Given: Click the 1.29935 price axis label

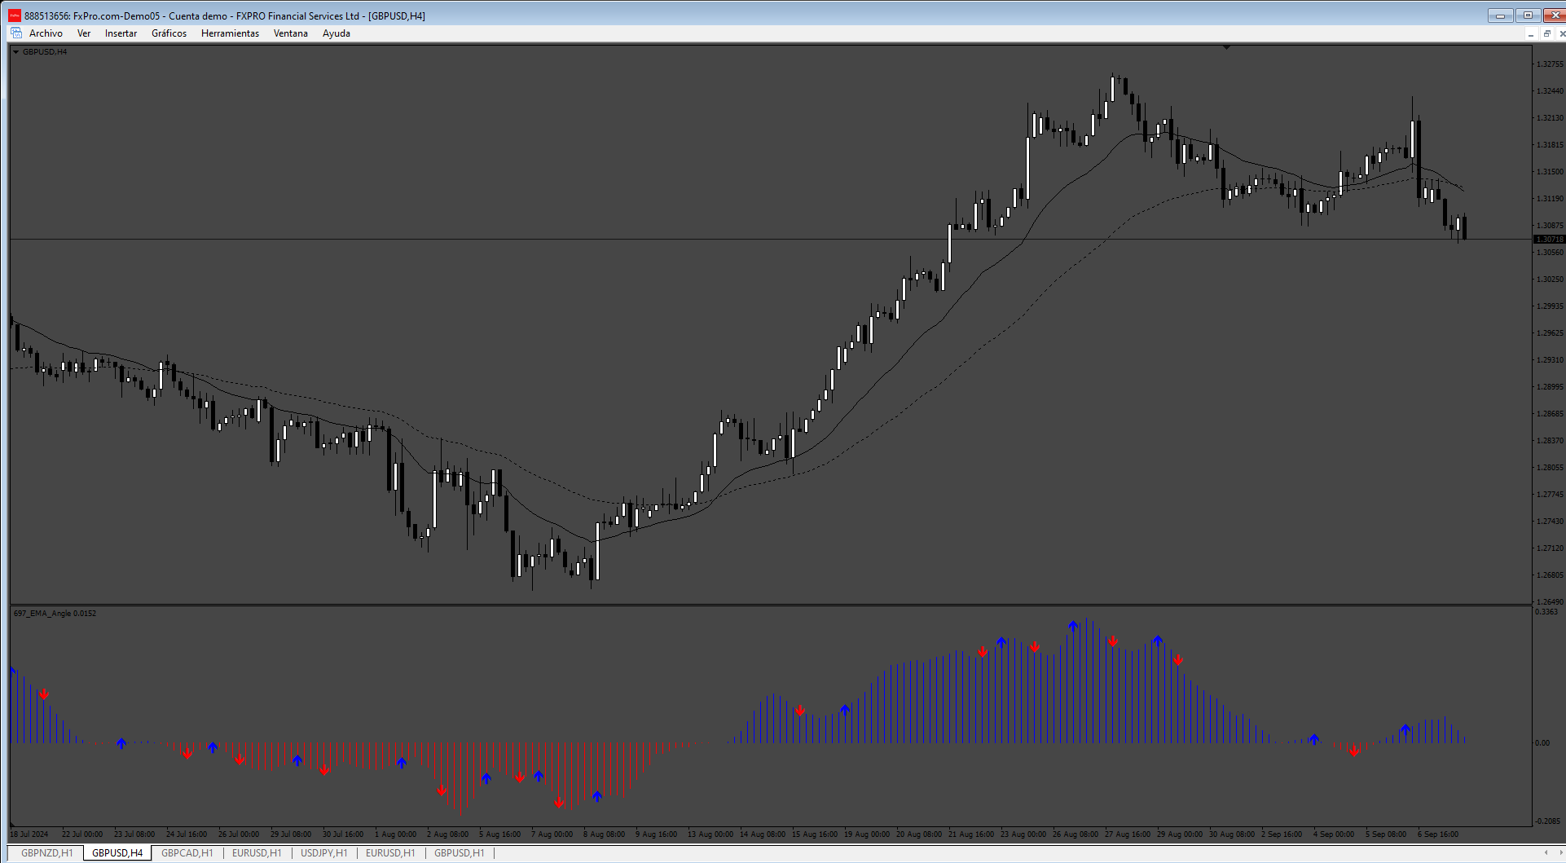Looking at the screenshot, I should pos(1550,306).
